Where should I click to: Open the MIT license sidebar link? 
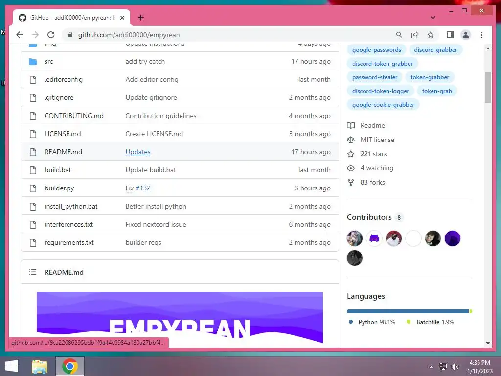[371, 140]
